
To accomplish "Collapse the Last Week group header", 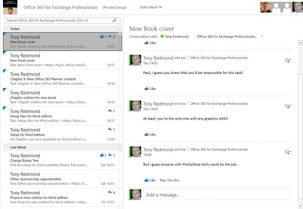I will [x=62, y=147].
